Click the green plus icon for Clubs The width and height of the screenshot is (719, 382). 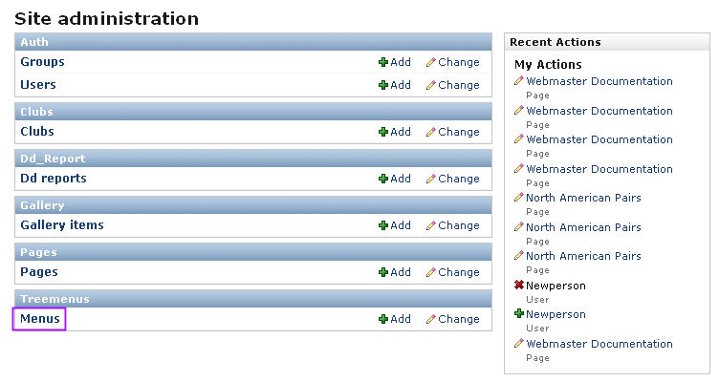pyautogui.click(x=383, y=132)
